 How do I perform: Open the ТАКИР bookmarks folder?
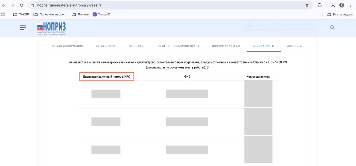coord(21,14)
